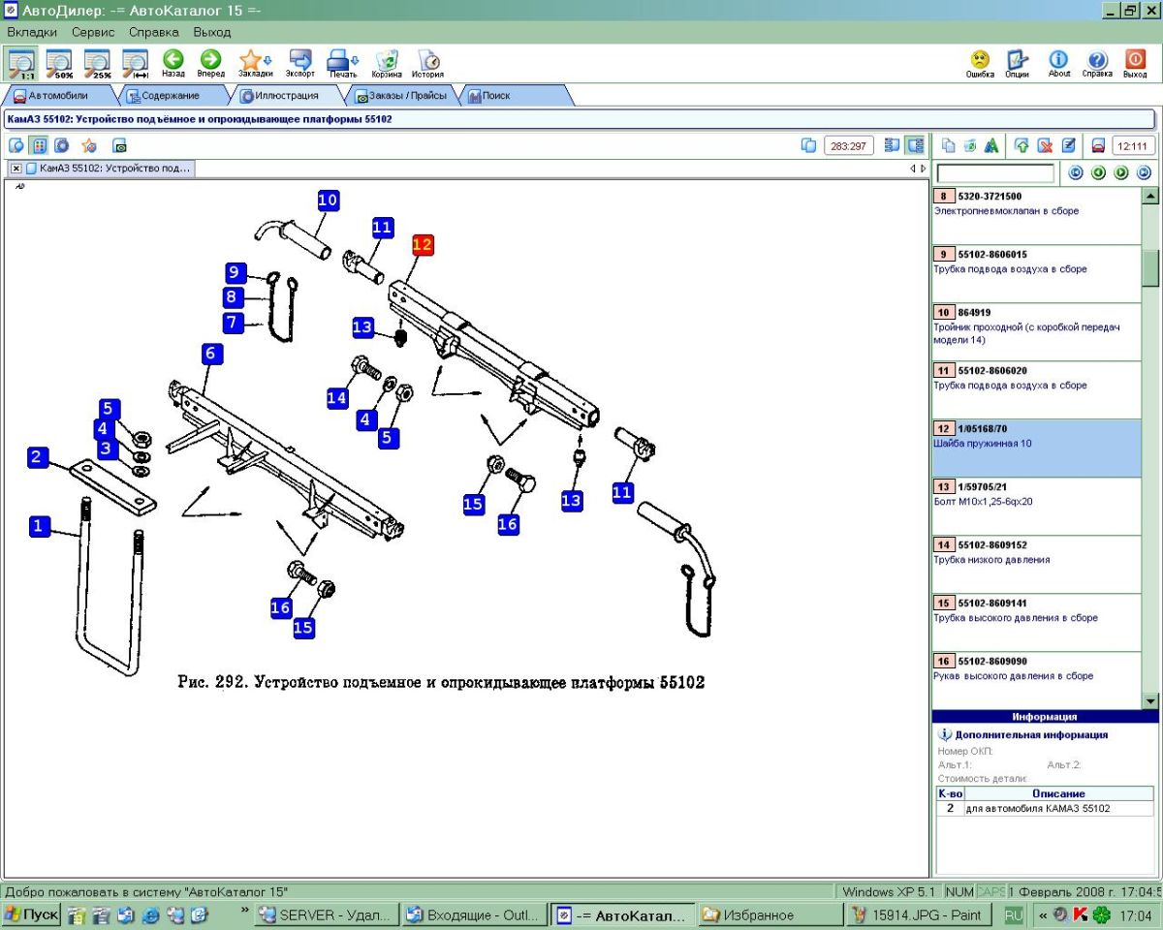The width and height of the screenshot is (1163, 930).
Task: Toggle the active right list-layout view button
Action: coord(915,145)
